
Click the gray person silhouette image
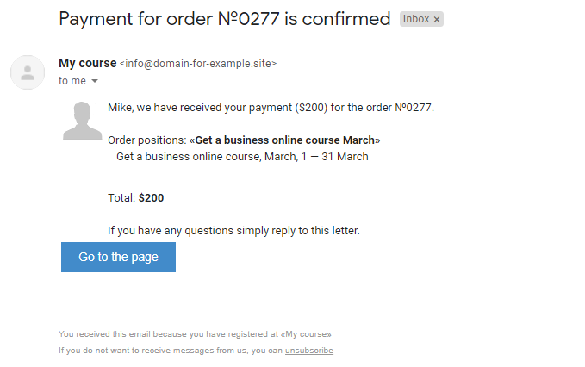click(x=82, y=121)
